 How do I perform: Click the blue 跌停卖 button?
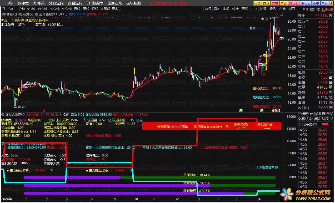(x=306, y=3)
